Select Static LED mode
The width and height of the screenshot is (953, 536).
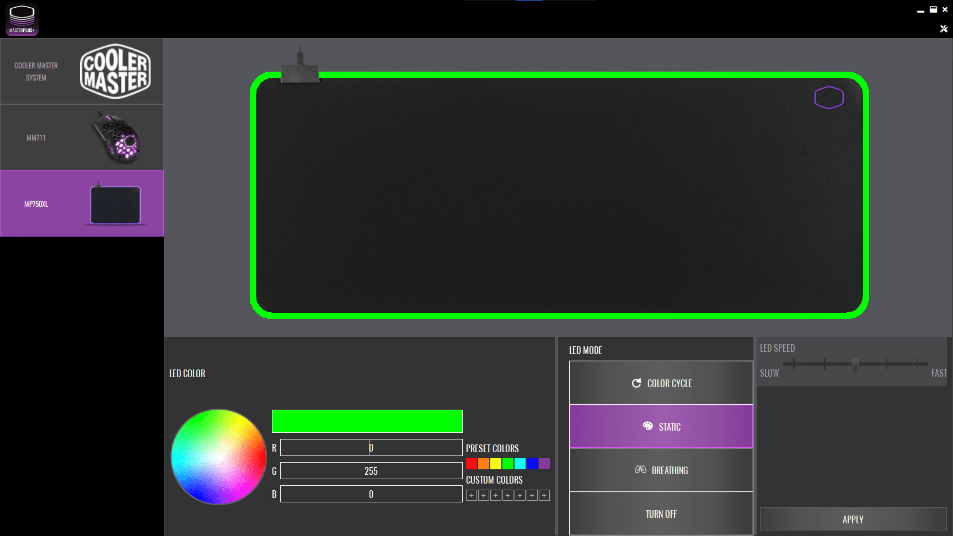click(661, 426)
